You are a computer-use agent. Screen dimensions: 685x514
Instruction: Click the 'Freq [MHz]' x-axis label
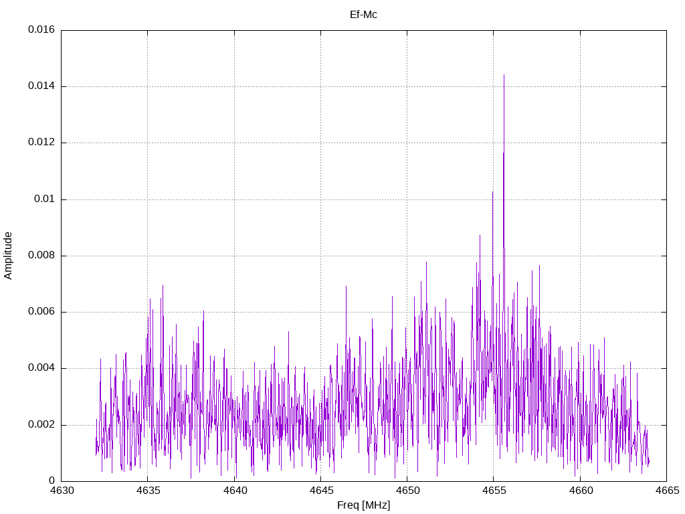pyautogui.click(x=363, y=505)
